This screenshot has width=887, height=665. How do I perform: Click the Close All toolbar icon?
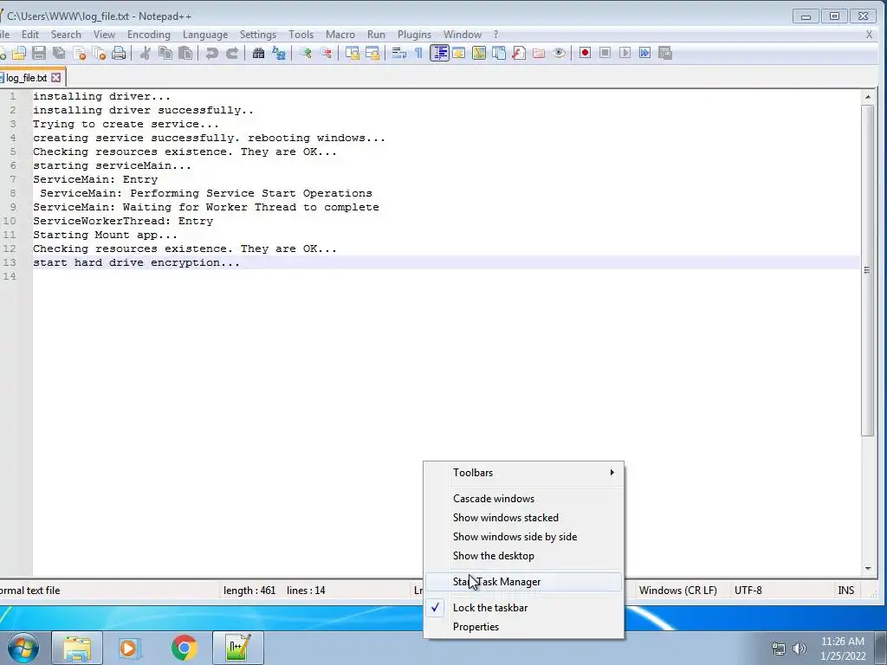pos(100,53)
